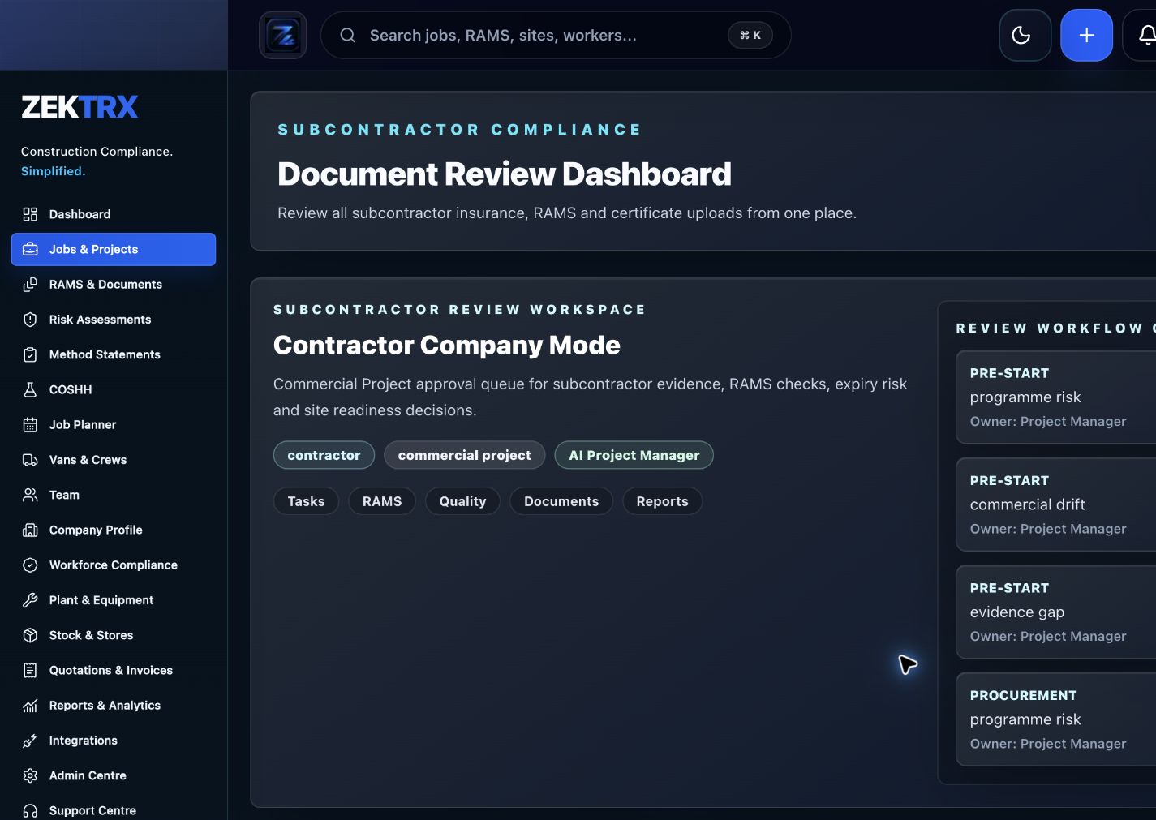Viewport: 1156px width, 820px height.
Task: Click the Job Planner calendar icon
Action: [x=30, y=425]
